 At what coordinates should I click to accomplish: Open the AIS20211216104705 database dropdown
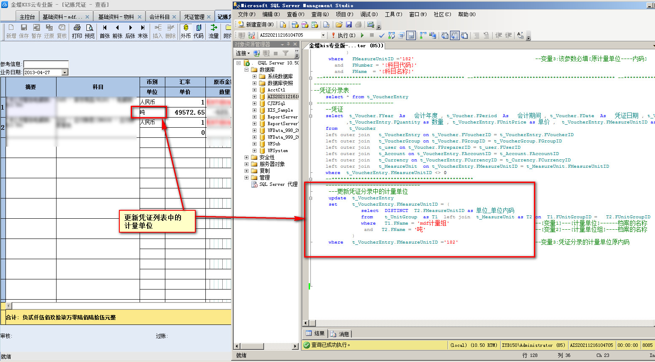point(323,35)
